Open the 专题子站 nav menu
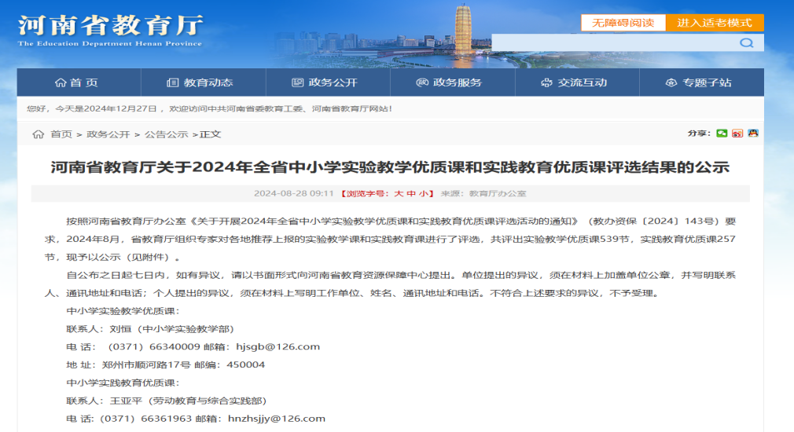The image size is (794, 432). click(x=698, y=82)
